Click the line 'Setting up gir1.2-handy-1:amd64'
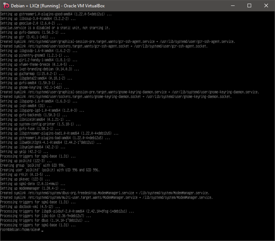Viewport: 275px width, 241px height. tap(39, 60)
